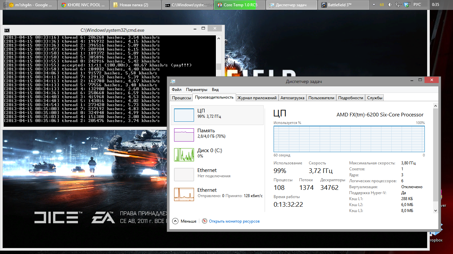
Task: Open the Core Temp taskbar item
Action: point(239,5)
